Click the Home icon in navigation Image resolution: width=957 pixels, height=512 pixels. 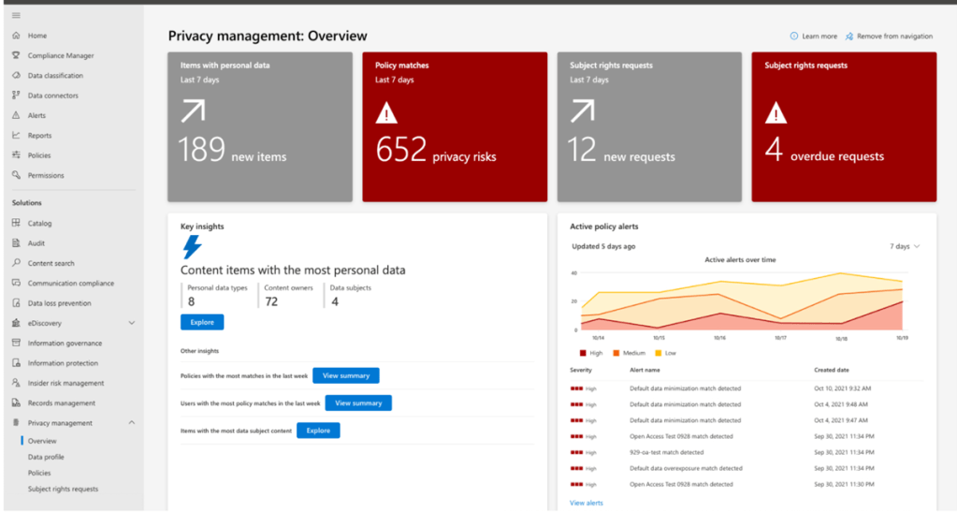[17, 36]
